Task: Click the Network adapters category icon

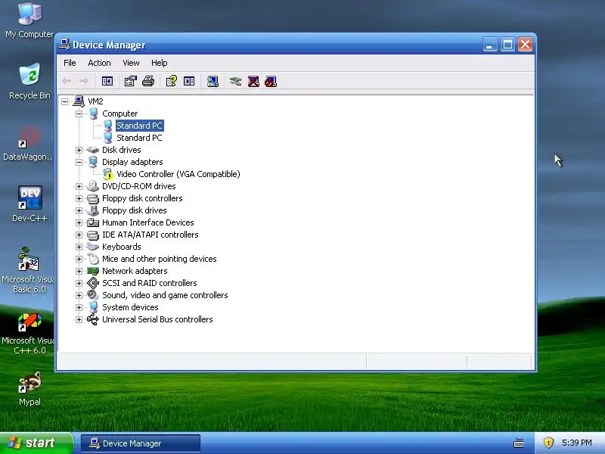Action: click(x=93, y=271)
